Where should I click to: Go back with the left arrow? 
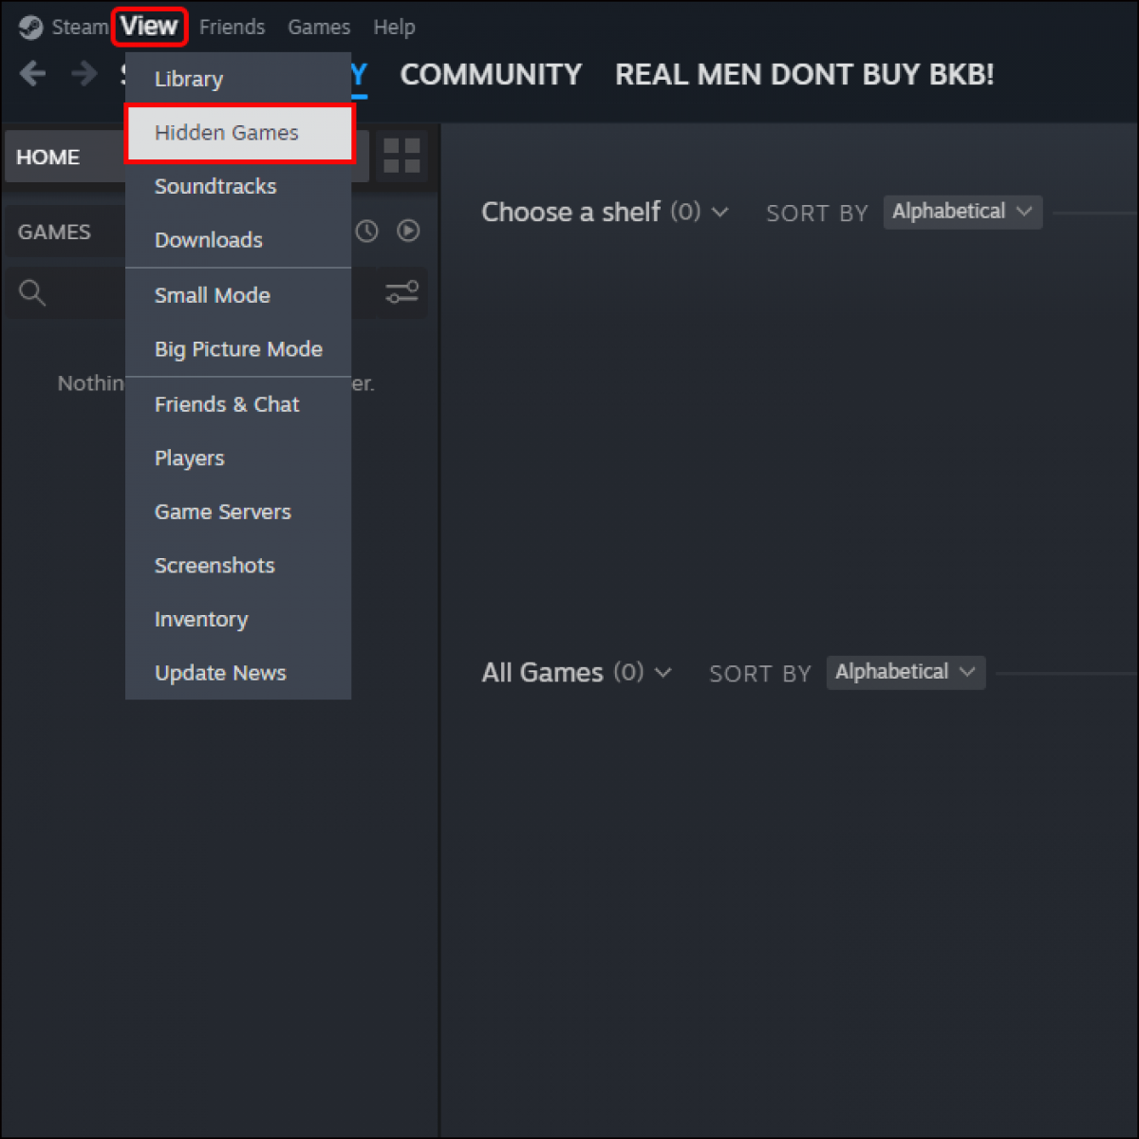[x=32, y=73]
